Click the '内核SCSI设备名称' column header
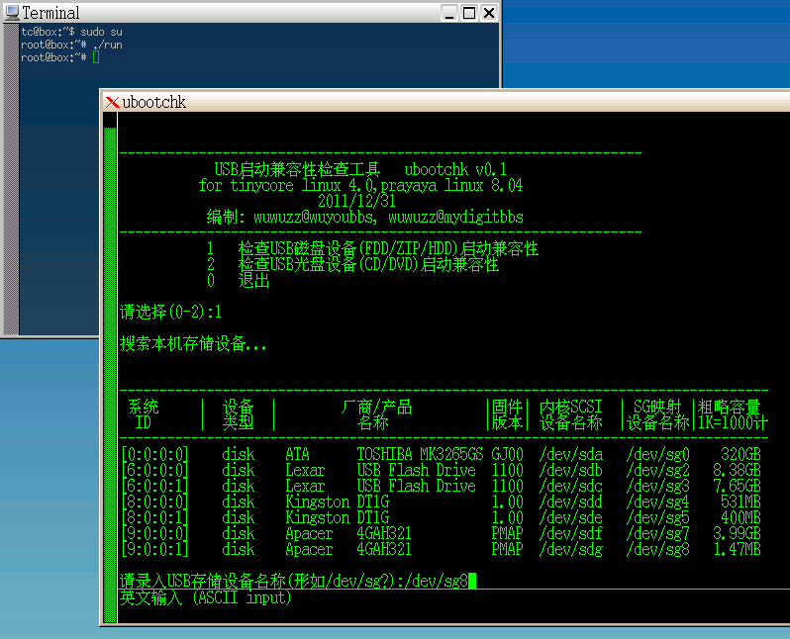Screen dimensions: 790x639 tap(571, 414)
